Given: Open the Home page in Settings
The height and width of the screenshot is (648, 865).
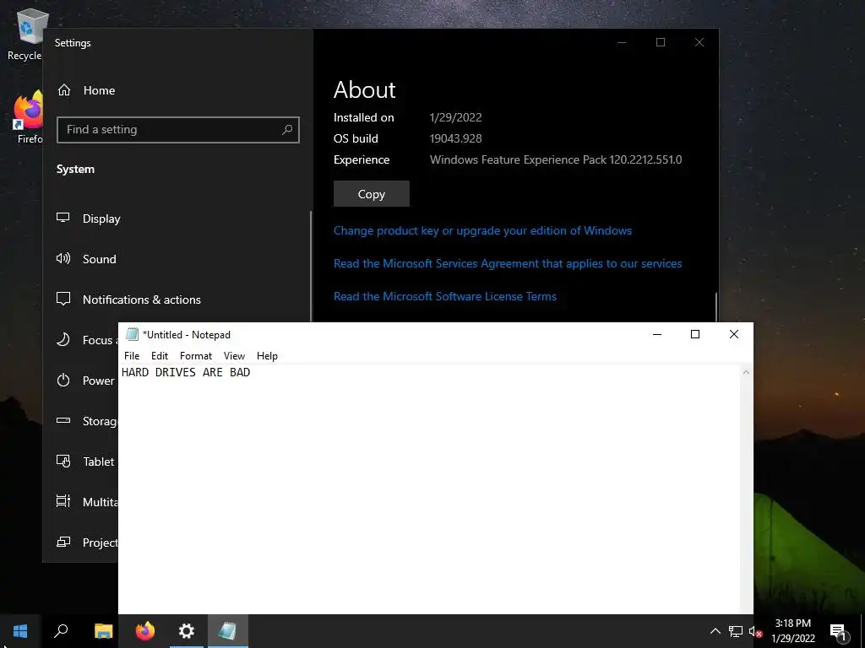Looking at the screenshot, I should [x=87, y=90].
